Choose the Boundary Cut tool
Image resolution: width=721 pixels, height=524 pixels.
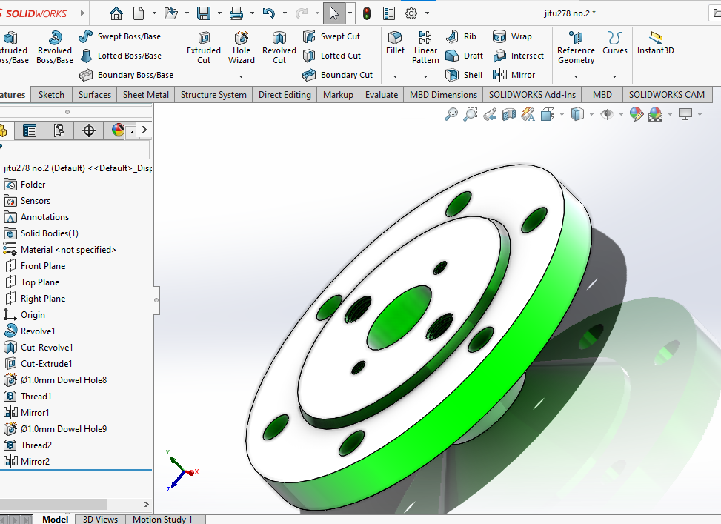click(337, 75)
